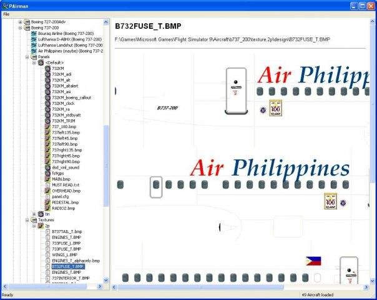Collapse the Boeing 737-200 tree node
377x300 pixels.
[20, 28]
